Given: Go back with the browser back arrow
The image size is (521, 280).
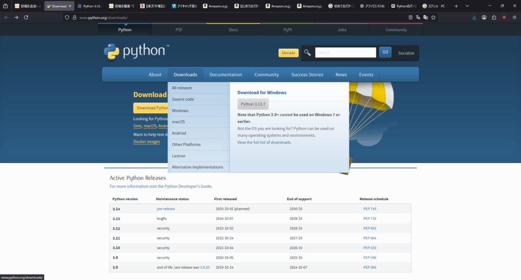Looking at the screenshot, I should point(6,17).
